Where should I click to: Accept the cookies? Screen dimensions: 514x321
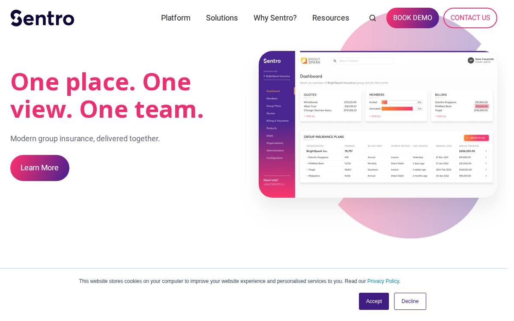tap(374, 301)
